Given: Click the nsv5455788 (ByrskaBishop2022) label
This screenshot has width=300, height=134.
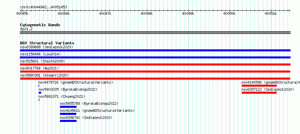Looking at the screenshot, I should point(89,103).
